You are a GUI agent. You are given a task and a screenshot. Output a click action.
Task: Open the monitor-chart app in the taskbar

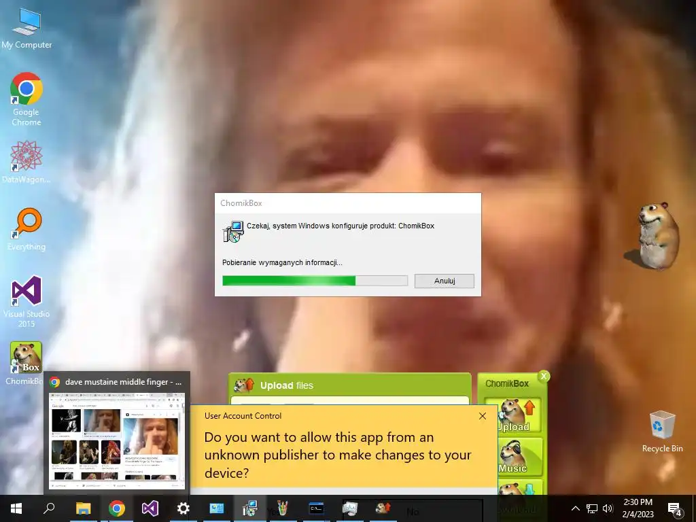point(350,508)
